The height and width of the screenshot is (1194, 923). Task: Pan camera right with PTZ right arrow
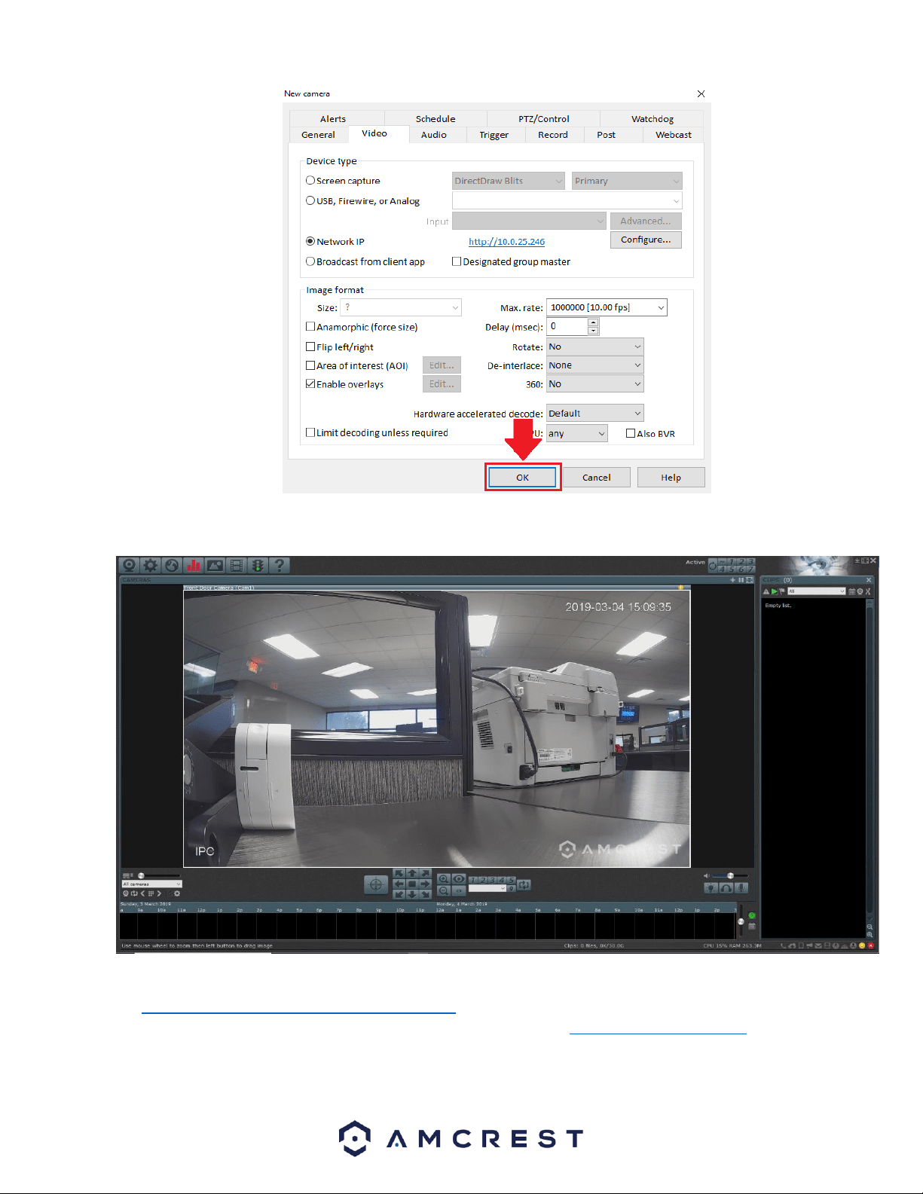[x=425, y=884]
